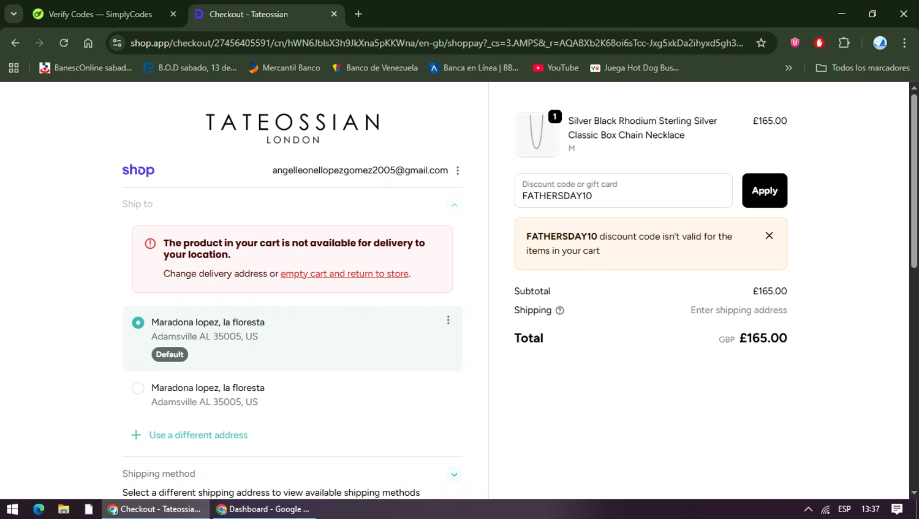Open the tab groups grid icon
The height and width of the screenshot is (519, 919).
click(x=13, y=68)
